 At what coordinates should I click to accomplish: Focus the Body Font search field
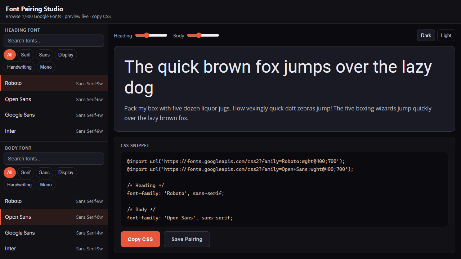pos(54,159)
